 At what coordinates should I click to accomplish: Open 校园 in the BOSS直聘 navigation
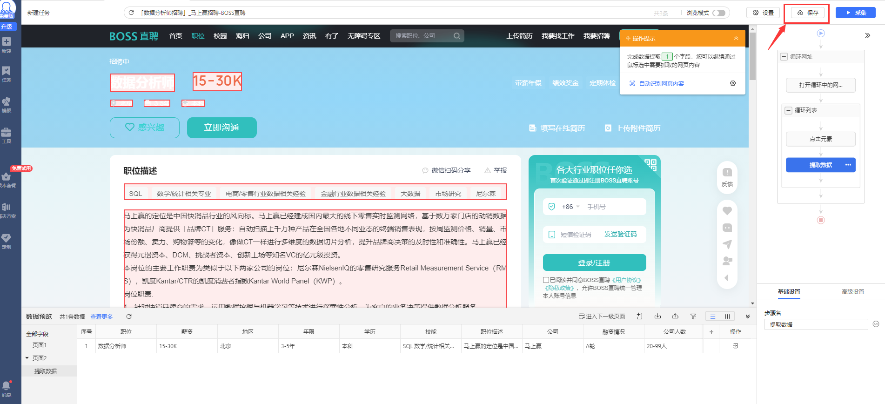(x=220, y=36)
